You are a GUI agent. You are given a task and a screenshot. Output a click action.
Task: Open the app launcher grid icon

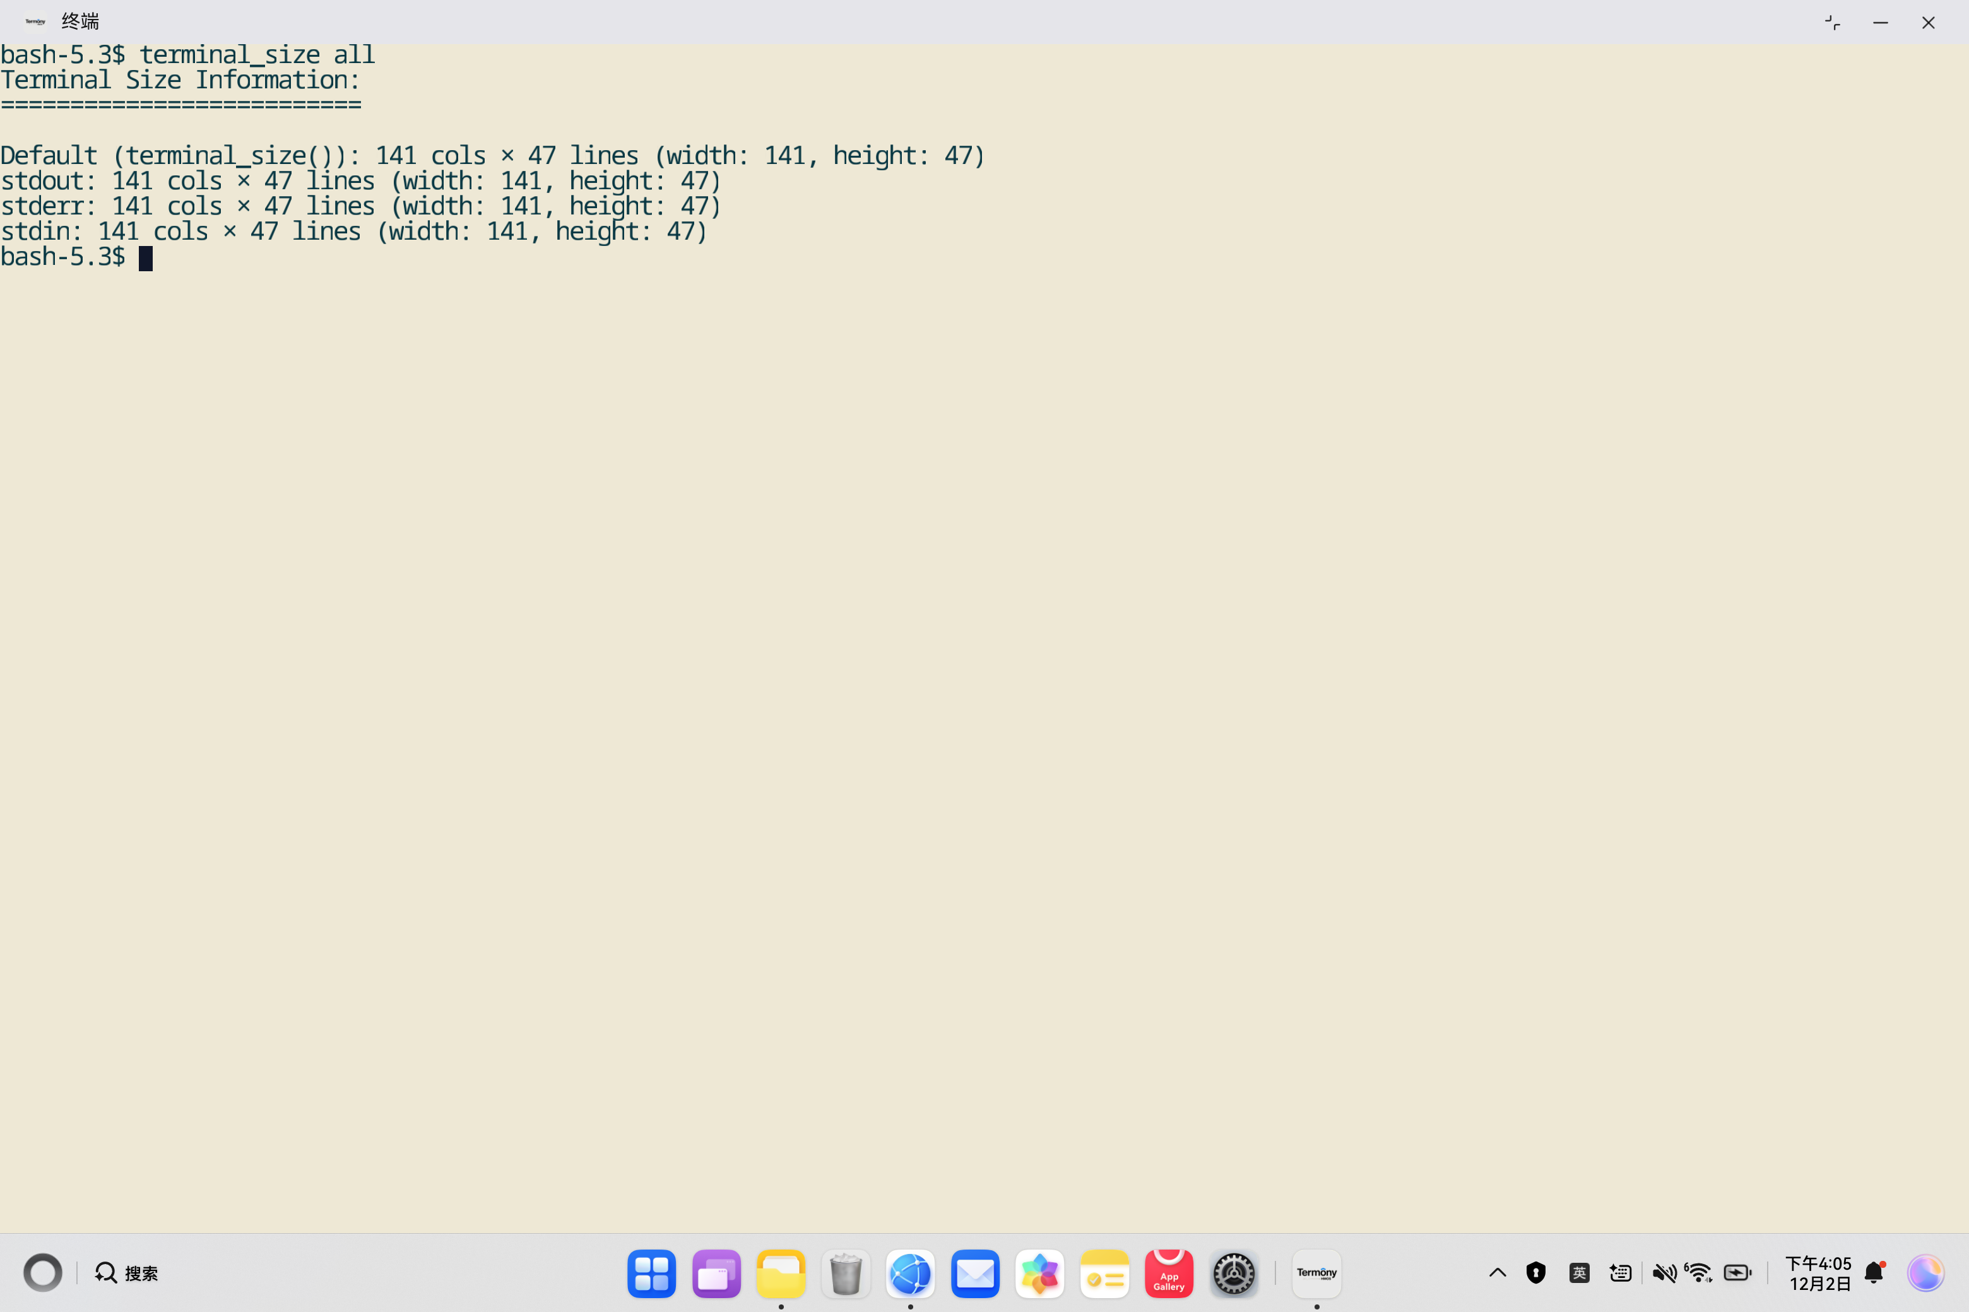pyautogui.click(x=651, y=1273)
